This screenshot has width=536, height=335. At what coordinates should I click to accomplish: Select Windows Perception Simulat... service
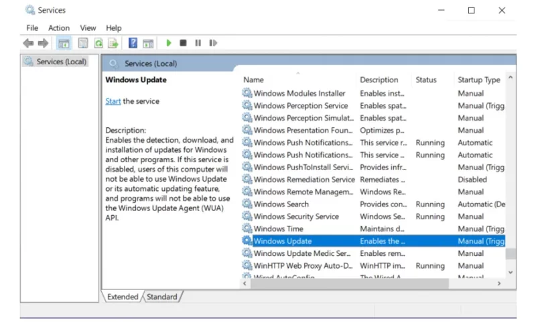(304, 118)
